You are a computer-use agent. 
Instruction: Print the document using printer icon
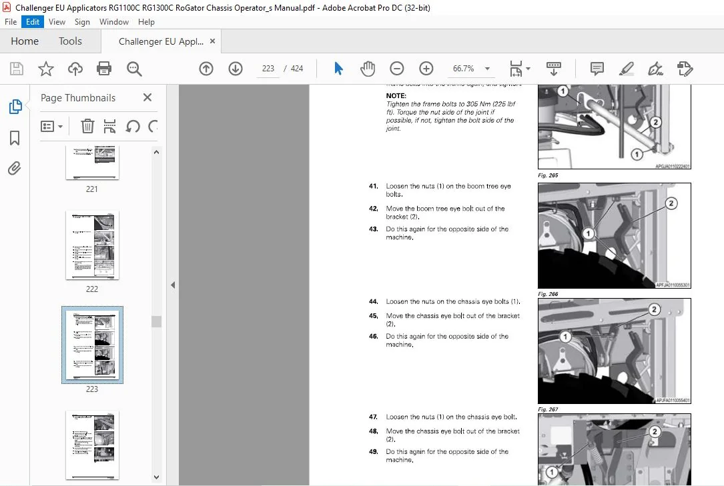tap(104, 69)
